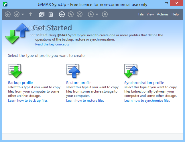Screen dimensions: 185x142
Task: Click the Edit profile tag icon
Action: 71,14
